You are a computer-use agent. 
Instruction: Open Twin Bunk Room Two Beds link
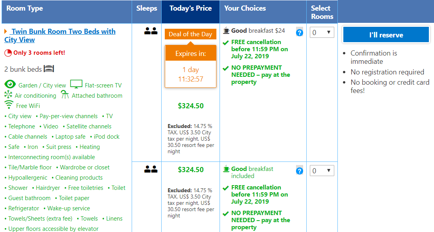[60, 35]
